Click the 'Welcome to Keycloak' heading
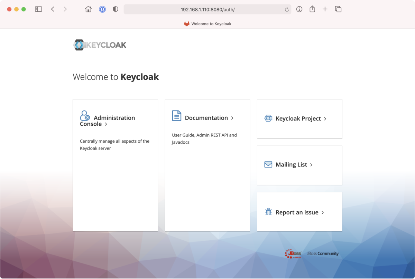415x279 pixels. [116, 77]
